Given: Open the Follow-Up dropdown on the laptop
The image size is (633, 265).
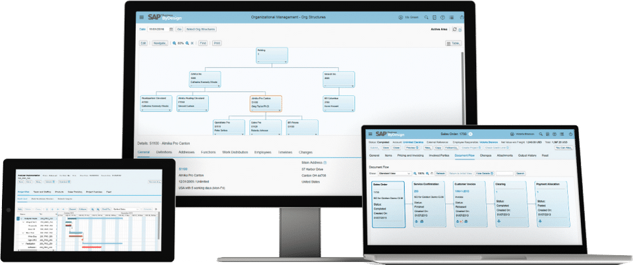Looking at the screenshot, I should pyautogui.click(x=452, y=148).
